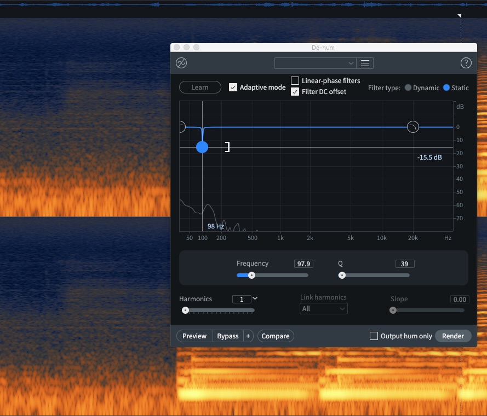Click the playhead marker above the spectrogram
Viewport: 487px width, 416px height.
[460, 16]
